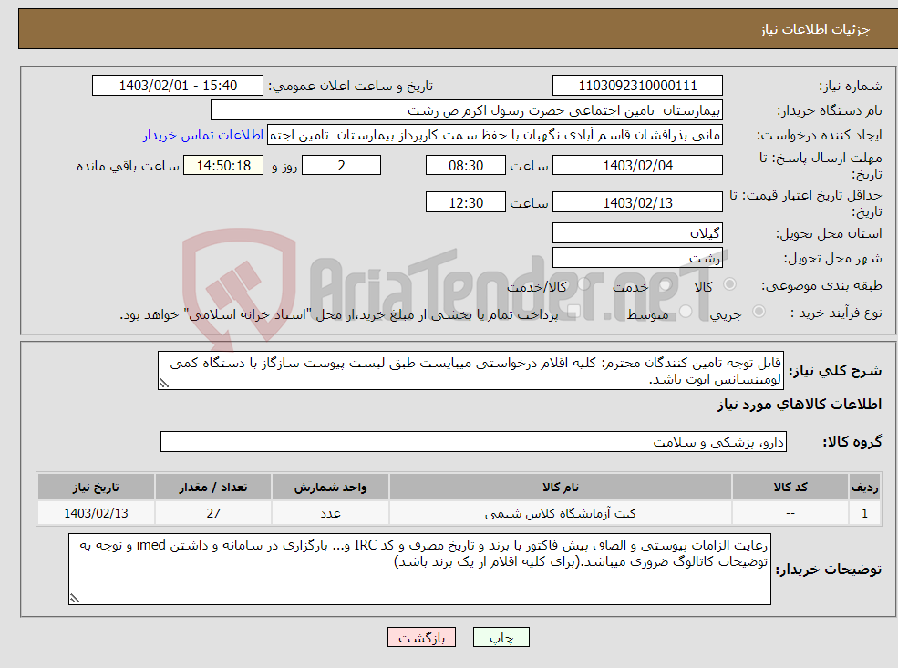The image size is (898, 668).
Task: Open the اطلاعات تماس خریدار link
Action: pos(203,135)
